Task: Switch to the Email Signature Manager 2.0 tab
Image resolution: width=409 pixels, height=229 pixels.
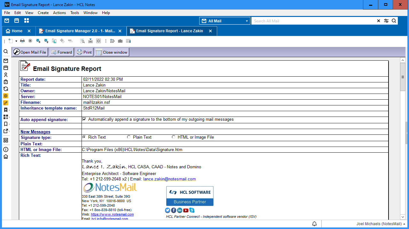Action: click(81, 31)
